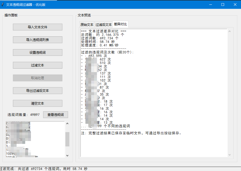Open the 过滤后文本 tab
The width and height of the screenshot is (241, 171).
pos(103,25)
